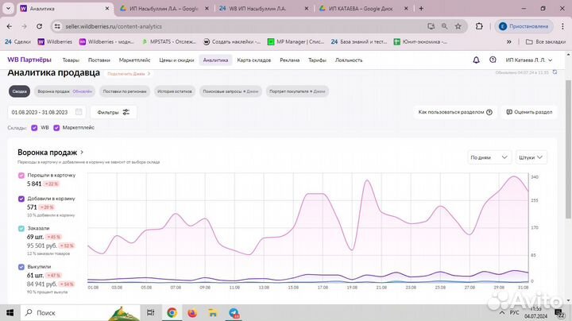Viewport: 572px width, 321px height.
Task: Toggle the Добавили в корзину checkbox
Action: click(x=21, y=198)
